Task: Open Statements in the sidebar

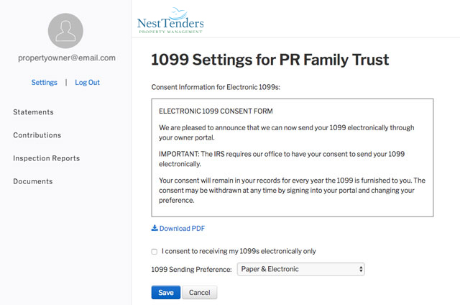Action: (x=33, y=112)
